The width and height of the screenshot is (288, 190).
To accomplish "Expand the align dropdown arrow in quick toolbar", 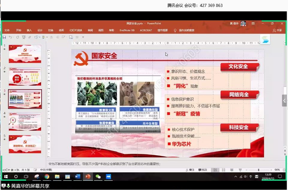I will pos(47,37).
